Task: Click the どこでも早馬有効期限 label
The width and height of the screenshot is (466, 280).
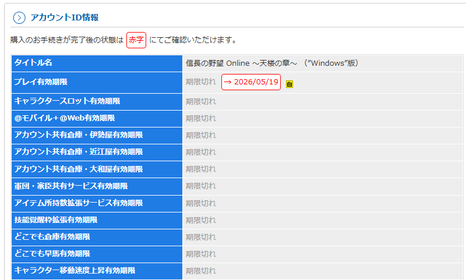Action: [52, 254]
